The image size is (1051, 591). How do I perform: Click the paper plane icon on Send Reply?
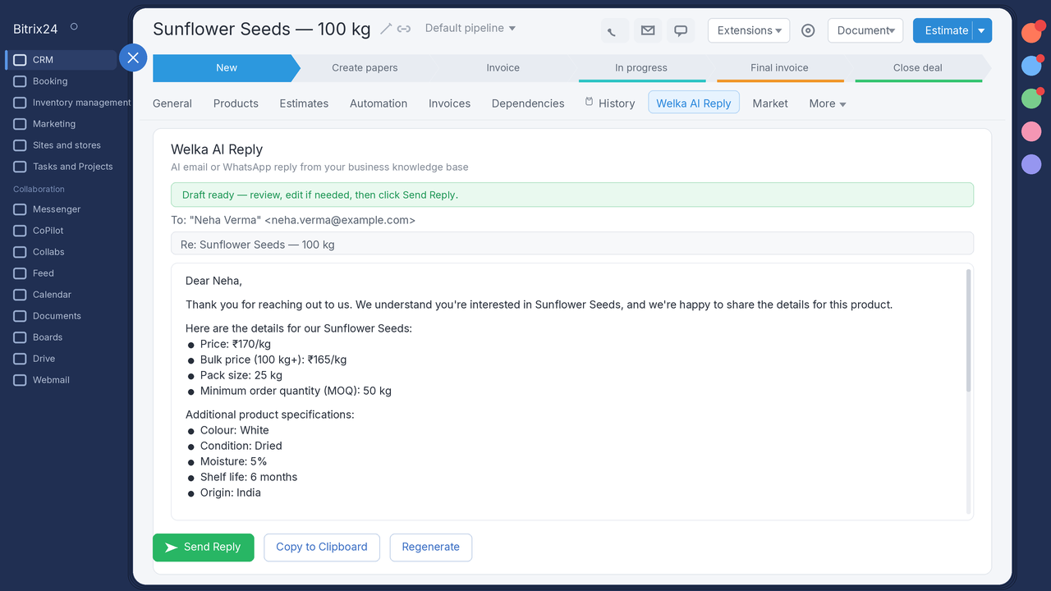tap(172, 547)
